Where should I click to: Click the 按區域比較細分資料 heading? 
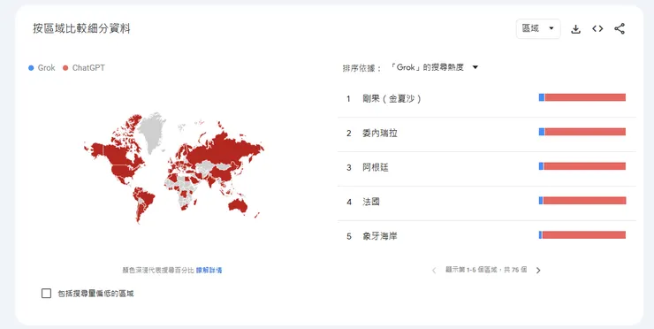[81, 28]
